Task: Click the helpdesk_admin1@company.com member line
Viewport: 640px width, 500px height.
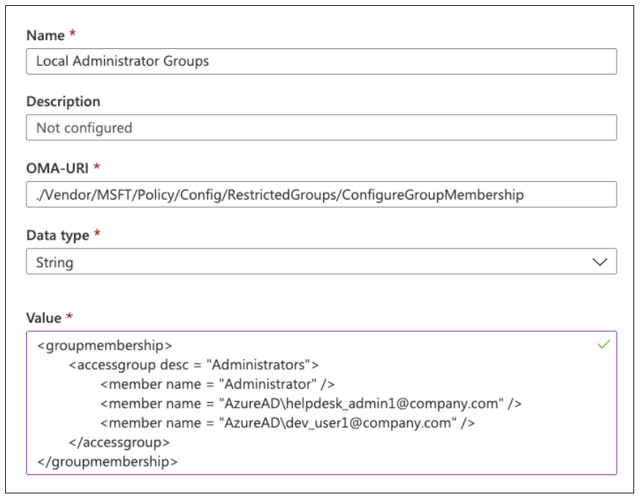Action: (x=311, y=404)
